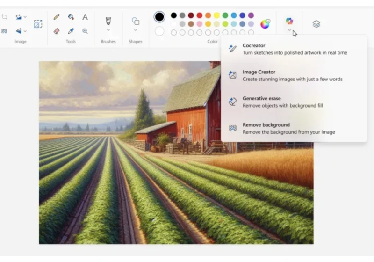374x262 pixels.
Task: Open the Edit colors wheel
Action: (265, 24)
